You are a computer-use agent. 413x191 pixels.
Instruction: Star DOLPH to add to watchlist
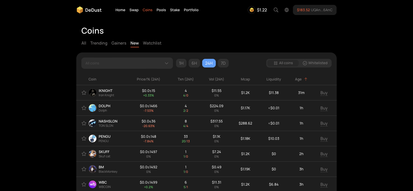point(84,108)
